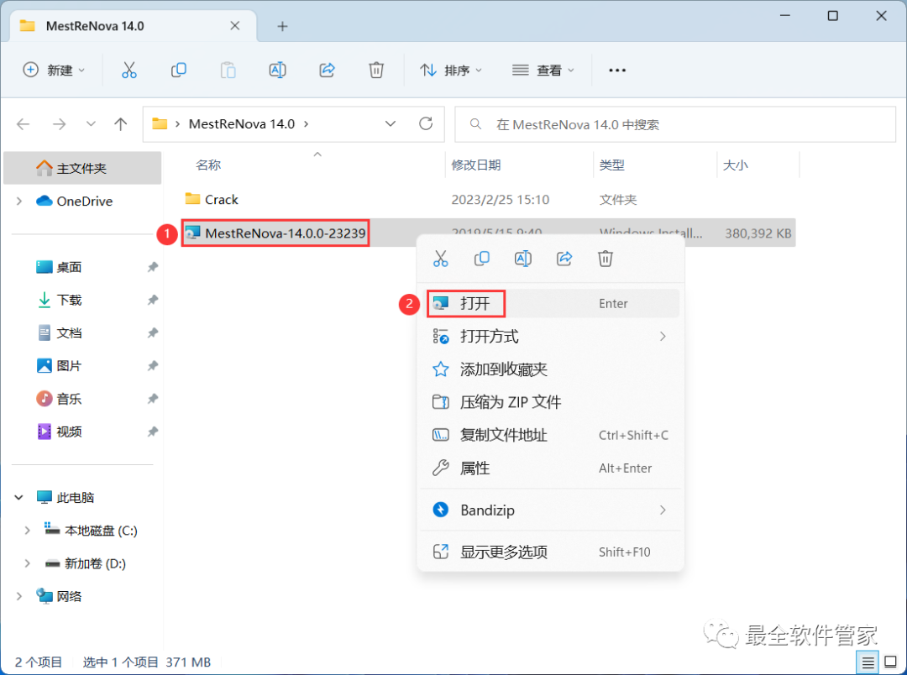
Task: Close the MestReNova 14.0 tab
Action: click(x=235, y=25)
